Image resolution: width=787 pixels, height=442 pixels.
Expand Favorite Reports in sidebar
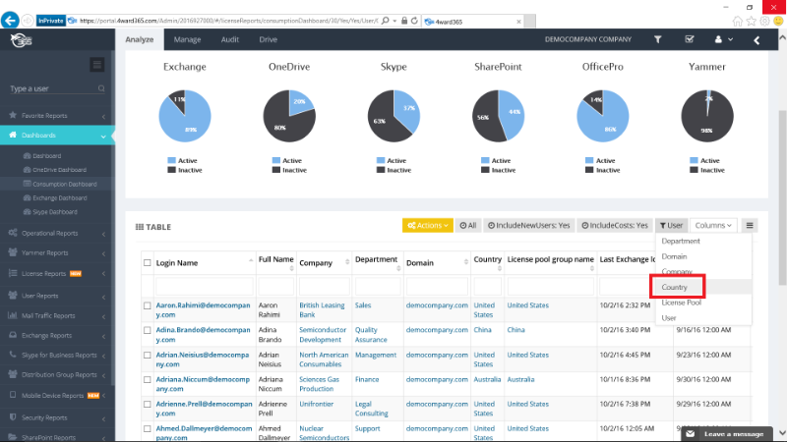click(x=57, y=116)
